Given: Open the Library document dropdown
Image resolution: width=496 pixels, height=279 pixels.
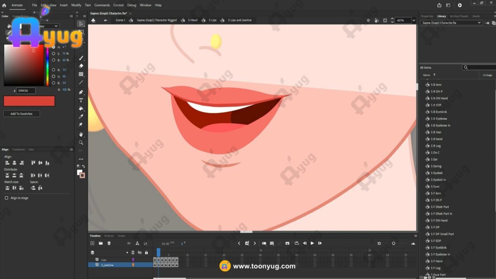Looking at the screenshot, I should (451, 23).
